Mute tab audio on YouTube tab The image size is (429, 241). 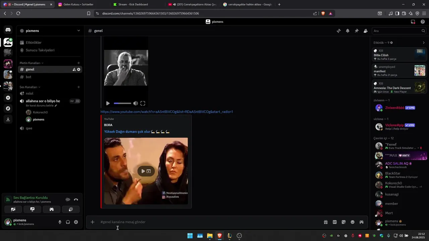coord(175,4)
